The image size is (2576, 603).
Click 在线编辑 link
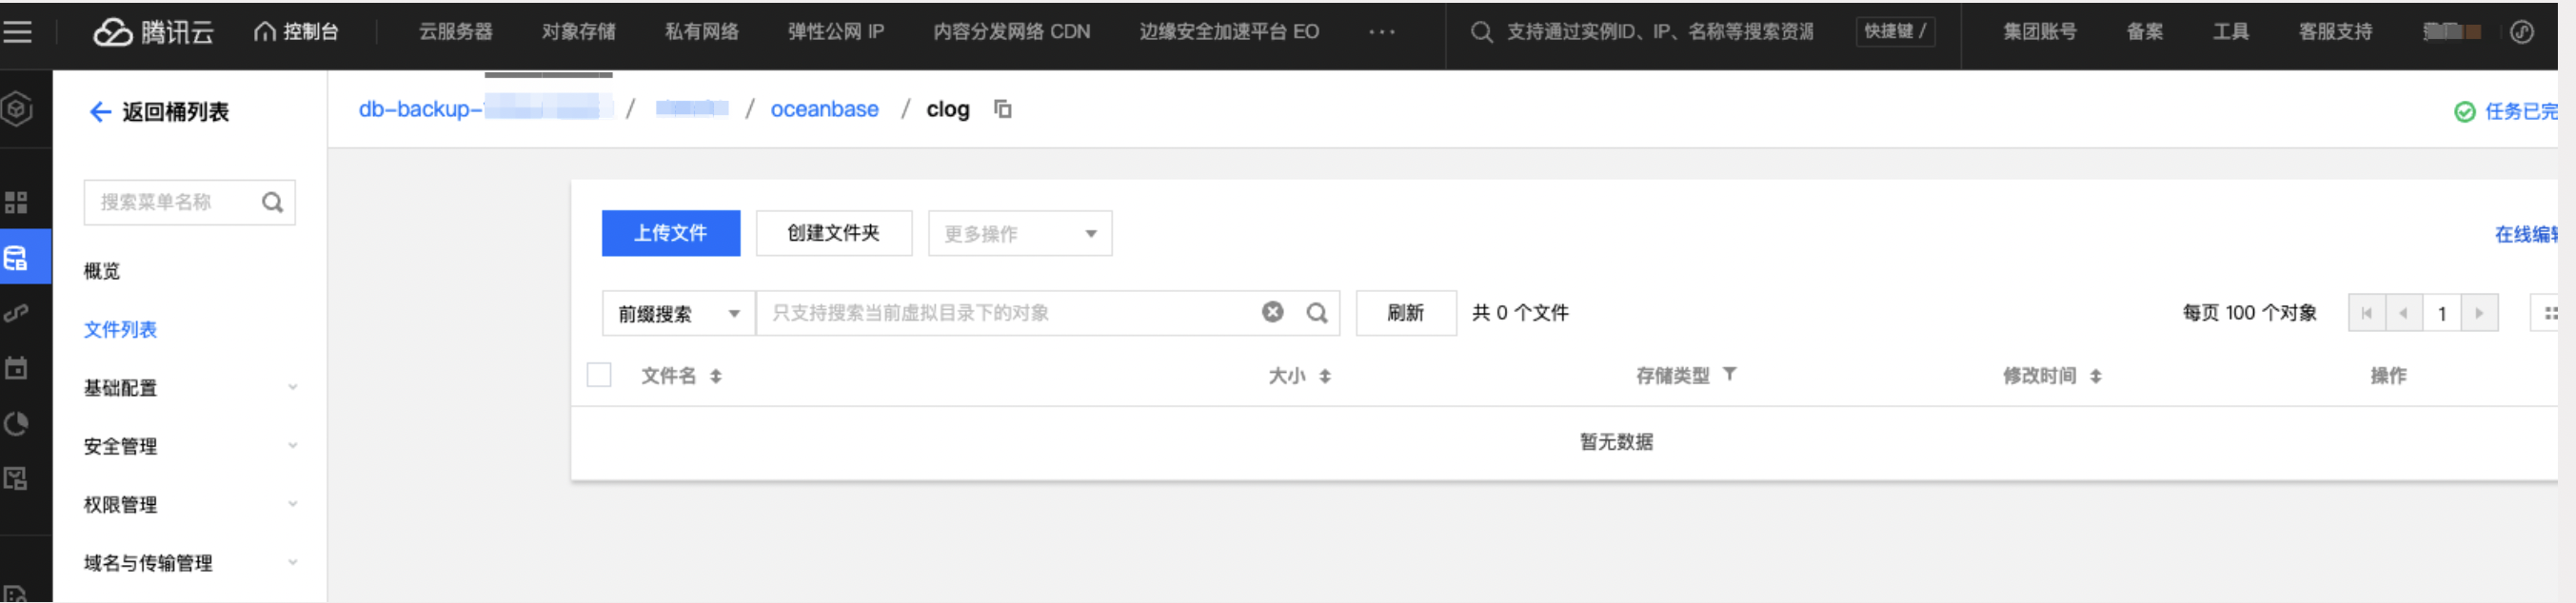tap(2526, 234)
